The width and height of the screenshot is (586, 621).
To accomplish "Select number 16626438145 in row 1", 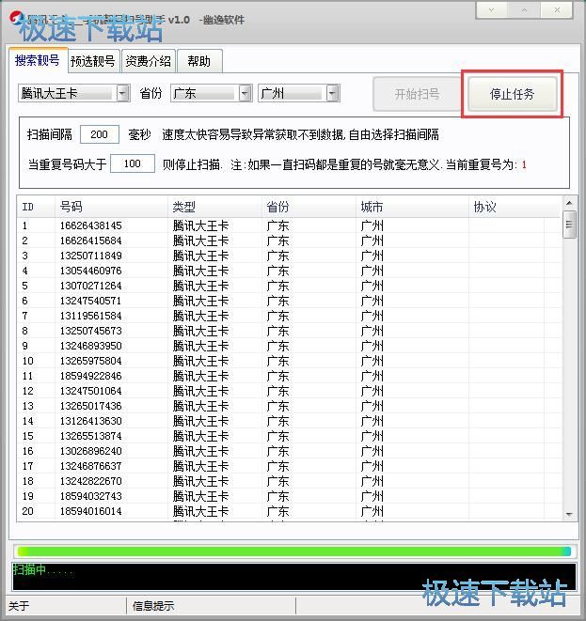I will (91, 225).
